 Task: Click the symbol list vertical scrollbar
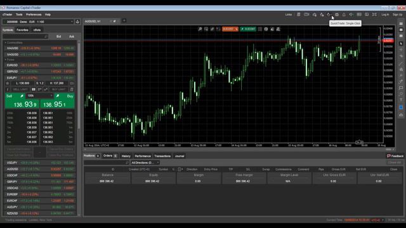[x=79, y=85]
